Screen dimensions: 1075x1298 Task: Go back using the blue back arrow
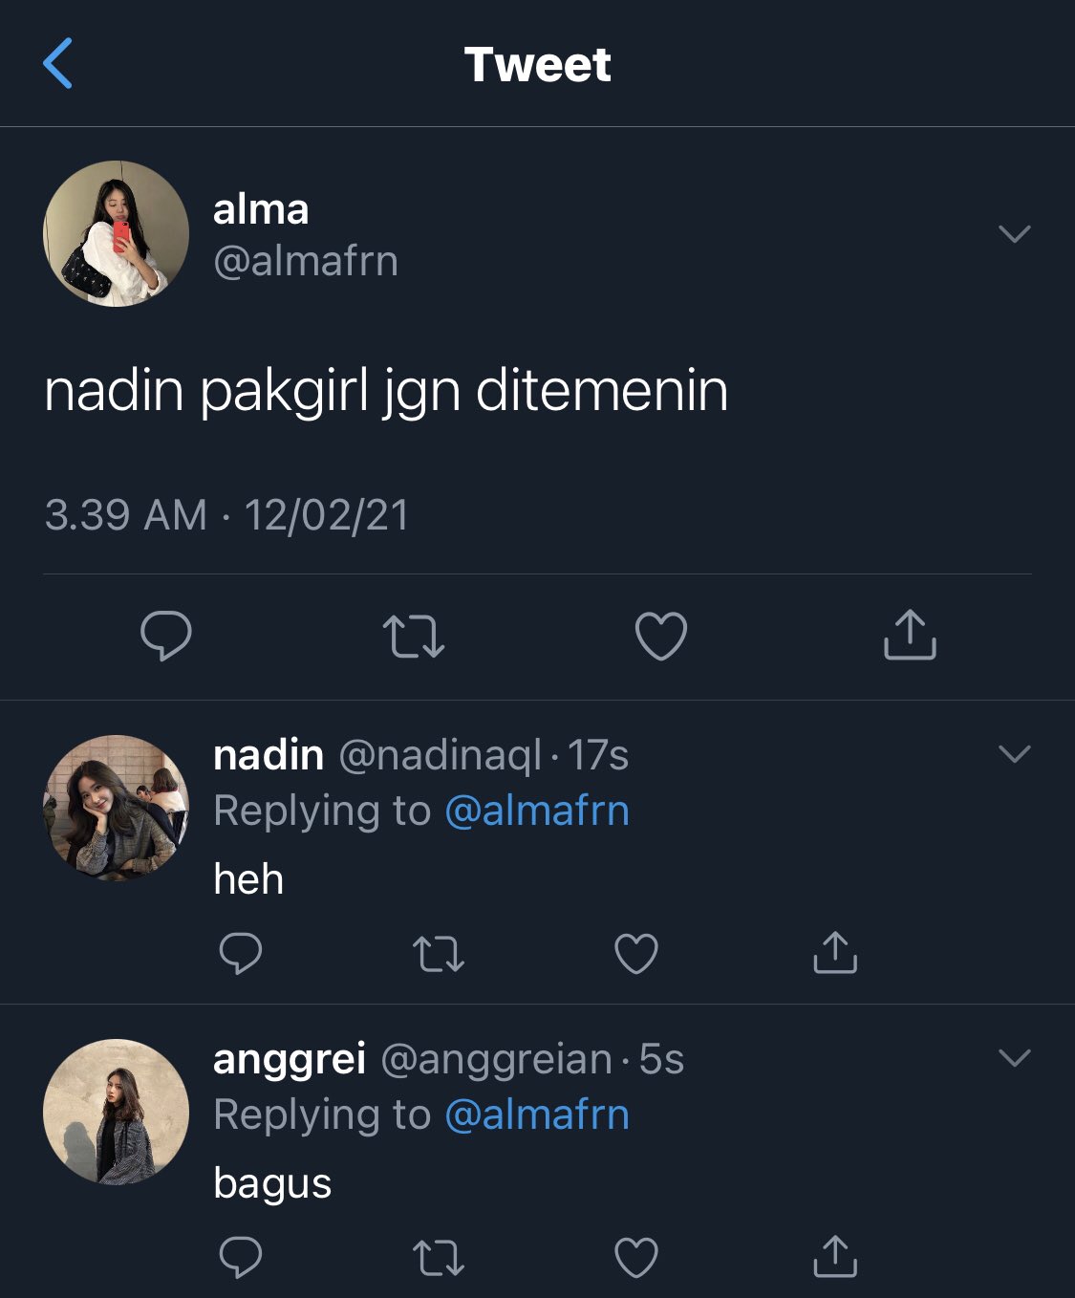pos(58,64)
